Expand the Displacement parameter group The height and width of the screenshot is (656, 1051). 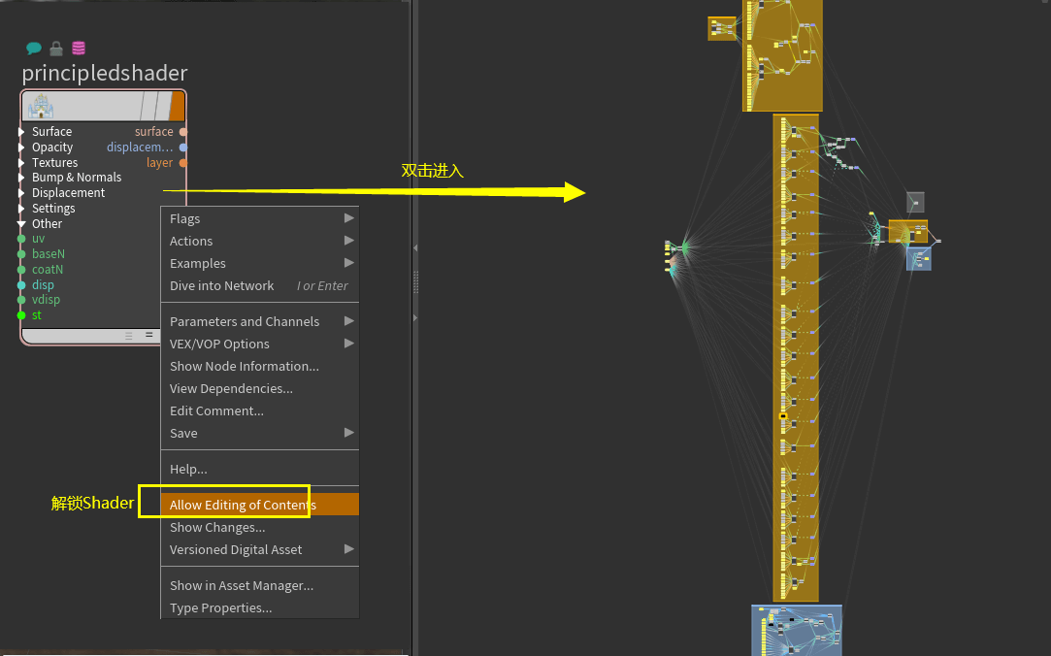point(21,193)
